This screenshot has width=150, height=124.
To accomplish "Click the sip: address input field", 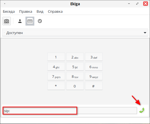I will coord(70,111).
